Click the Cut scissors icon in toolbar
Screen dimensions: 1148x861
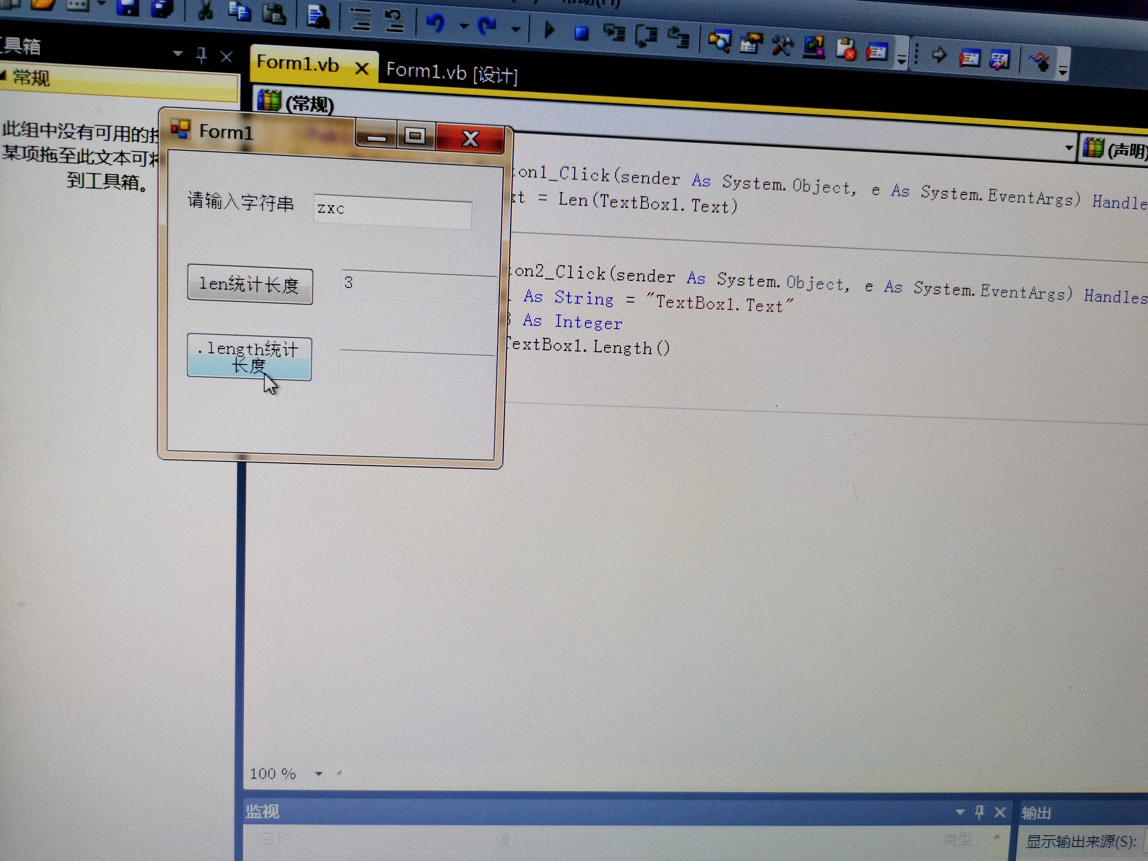click(x=205, y=10)
